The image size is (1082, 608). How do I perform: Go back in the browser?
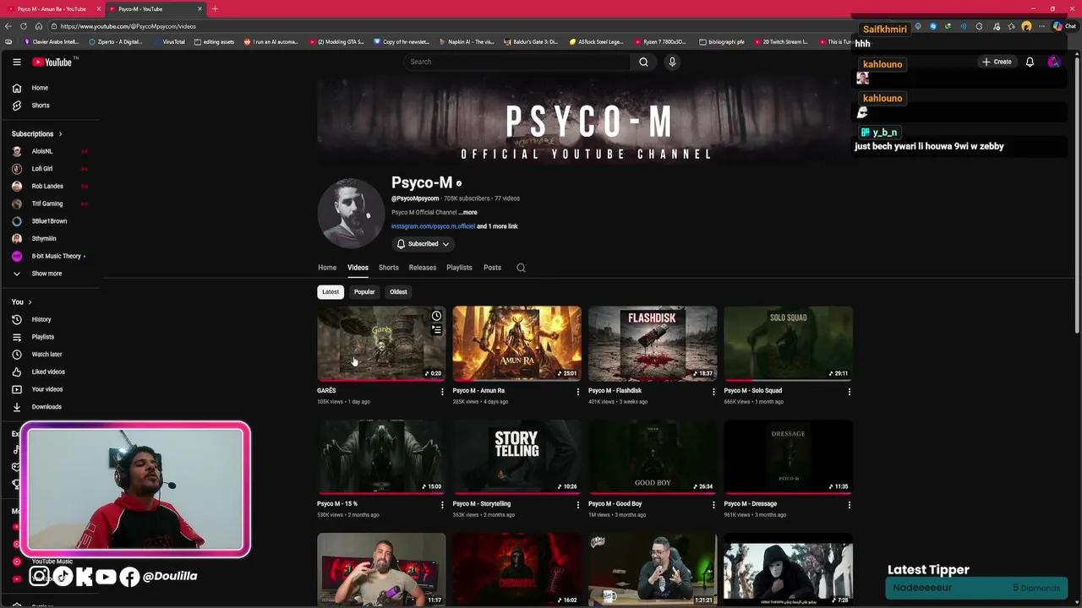pos(8,26)
